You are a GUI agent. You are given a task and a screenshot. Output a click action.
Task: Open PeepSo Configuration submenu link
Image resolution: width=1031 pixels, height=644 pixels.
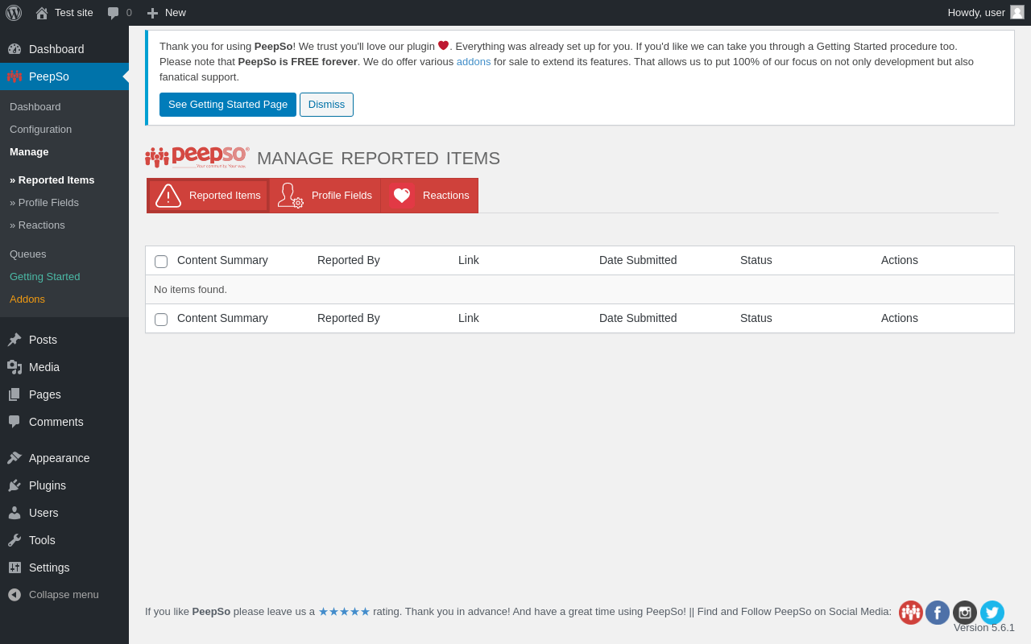40,130
